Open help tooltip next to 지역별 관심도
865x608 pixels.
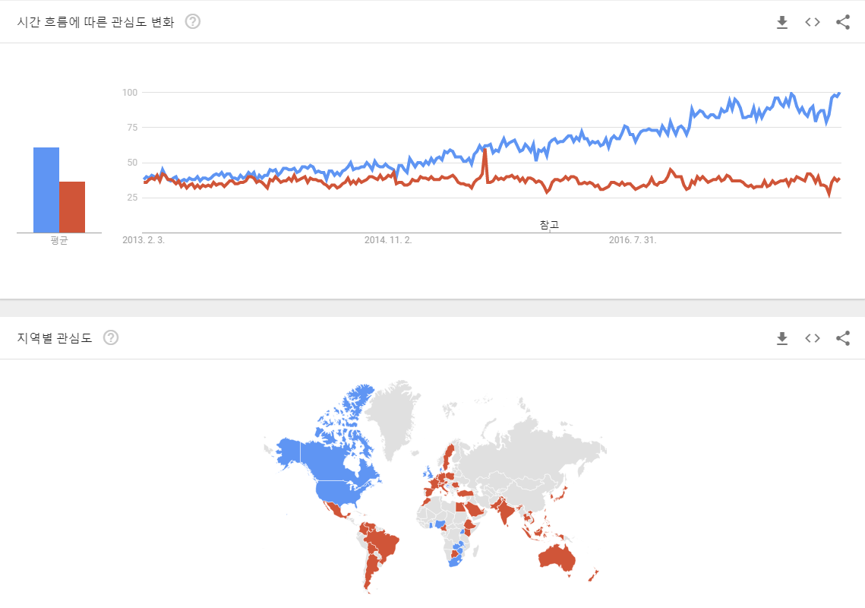pos(111,337)
